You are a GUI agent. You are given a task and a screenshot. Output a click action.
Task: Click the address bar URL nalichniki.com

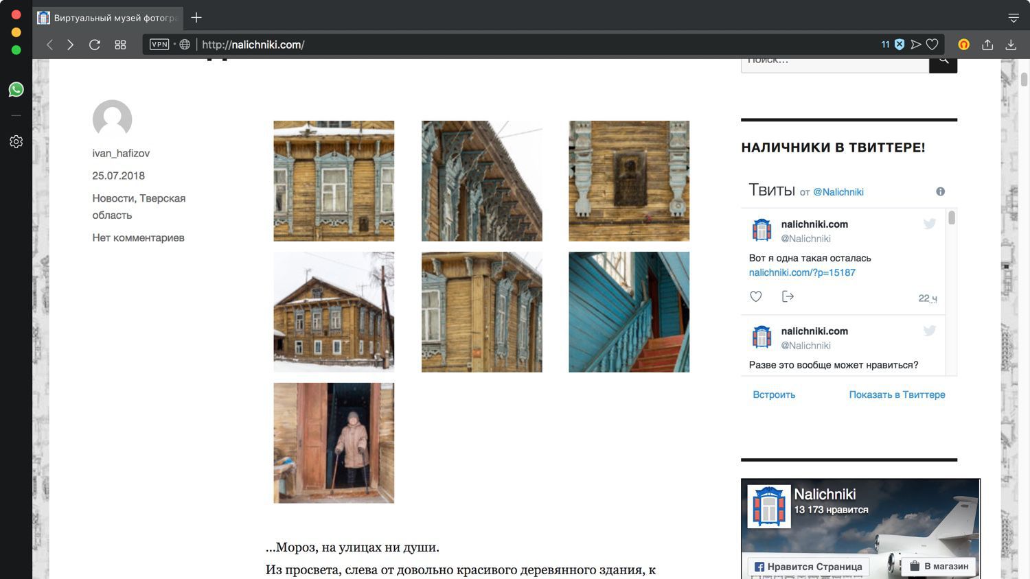click(x=253, y=45)
